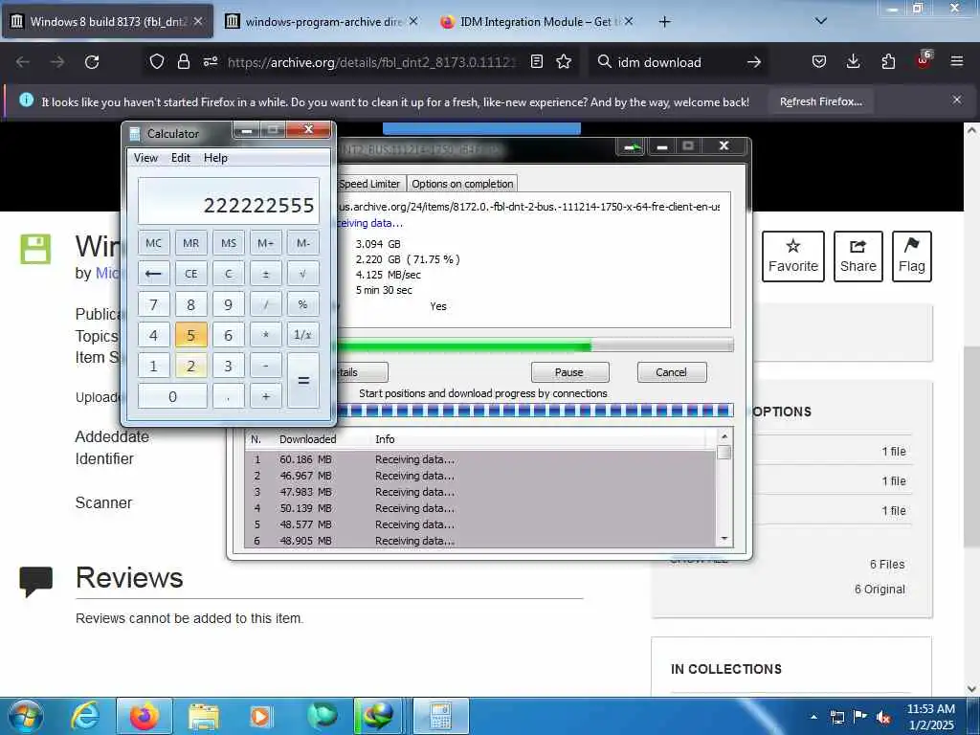Screen dimensions: 980x735
Task: Reload the page in Firefox
Action: (92, 62)
